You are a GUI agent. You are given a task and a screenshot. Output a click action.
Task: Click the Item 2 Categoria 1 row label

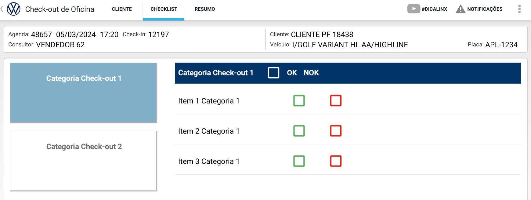(x=209, y=131)
